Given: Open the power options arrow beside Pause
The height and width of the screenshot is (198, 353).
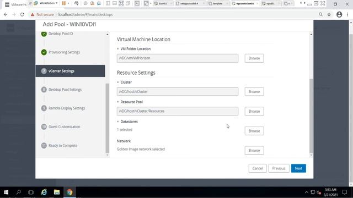Looking at the screenshot, I should point(68,3).
